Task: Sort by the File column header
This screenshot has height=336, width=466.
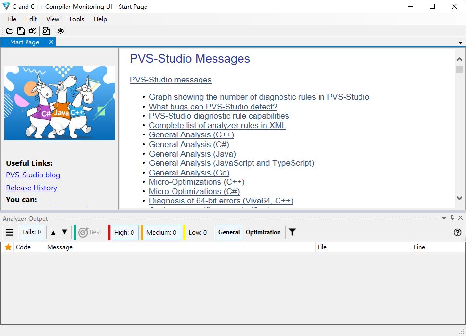Action: [x=363, y=247]
